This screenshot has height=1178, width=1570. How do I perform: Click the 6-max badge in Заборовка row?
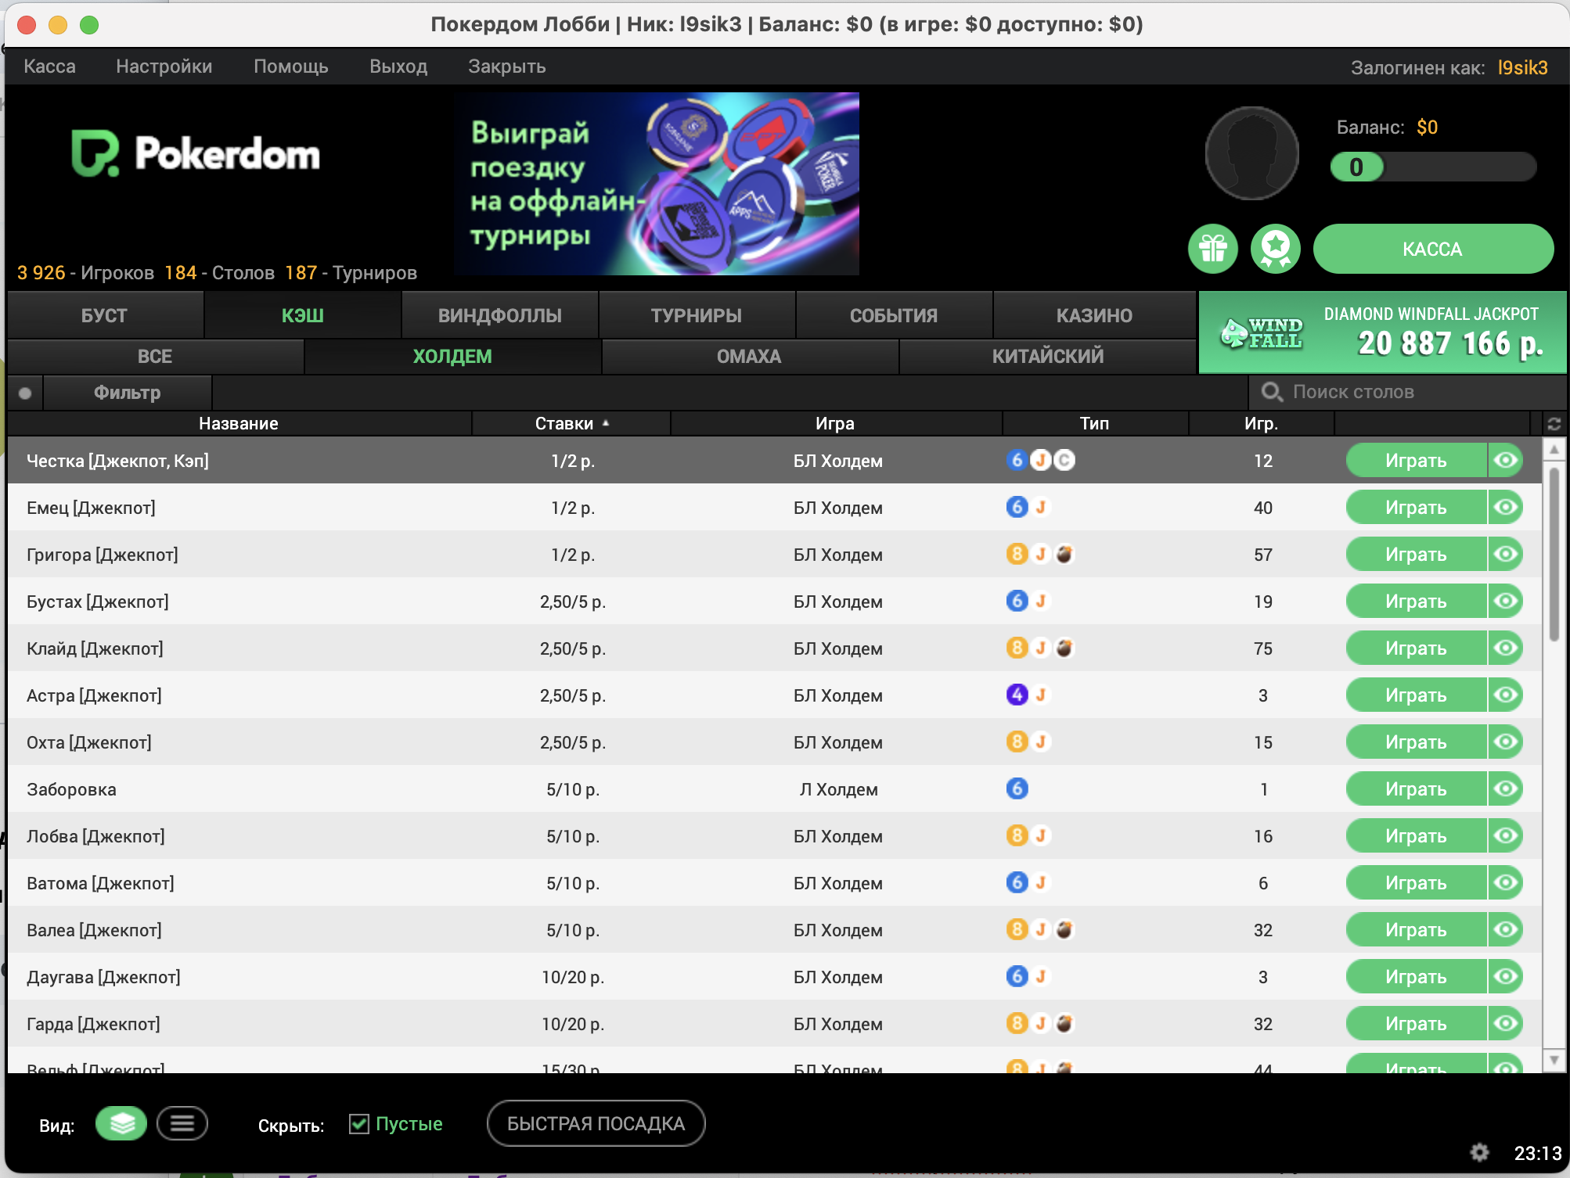click(1017, 788)
